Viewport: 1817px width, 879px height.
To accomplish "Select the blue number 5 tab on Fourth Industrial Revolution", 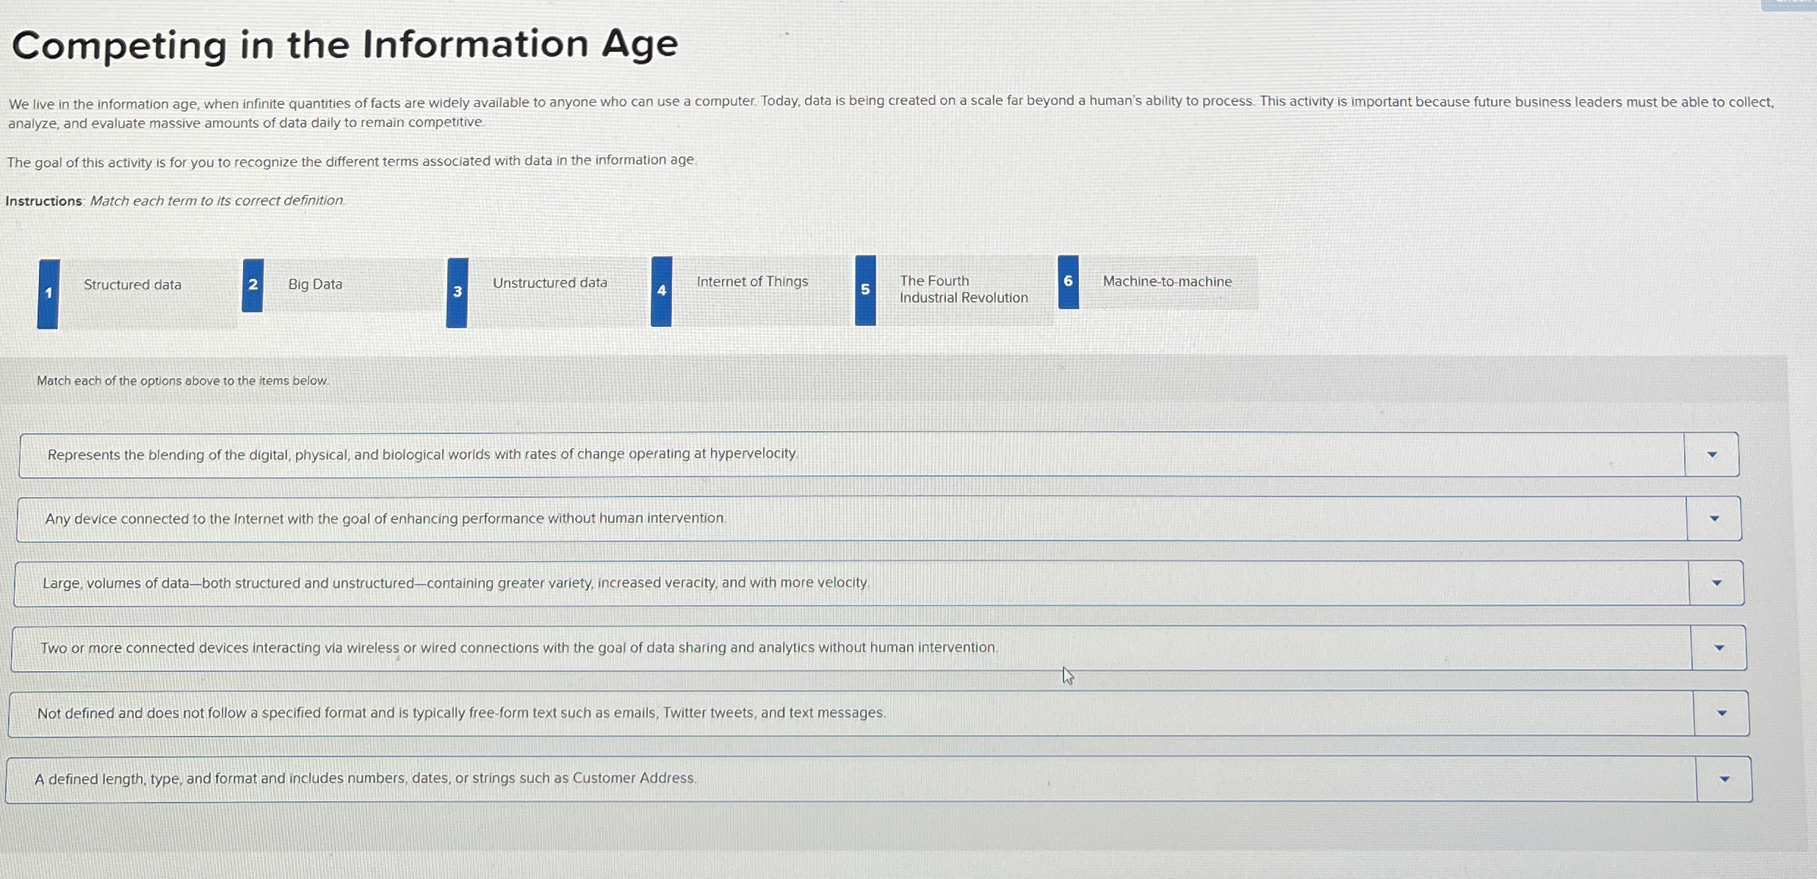I will tap(864, 291).
